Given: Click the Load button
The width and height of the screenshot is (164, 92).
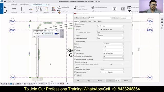Looking at the screenshot, I should pyautogui.click(x=85, y=18).
